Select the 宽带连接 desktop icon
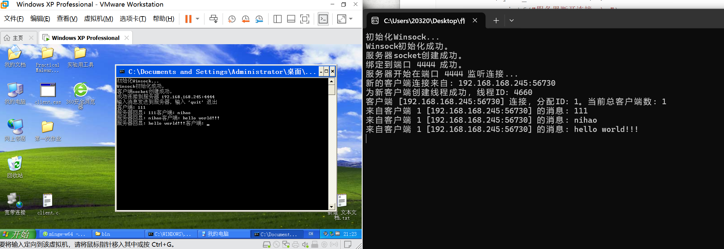The height and width of the screenshot is (249, 724). pos(15,204)
